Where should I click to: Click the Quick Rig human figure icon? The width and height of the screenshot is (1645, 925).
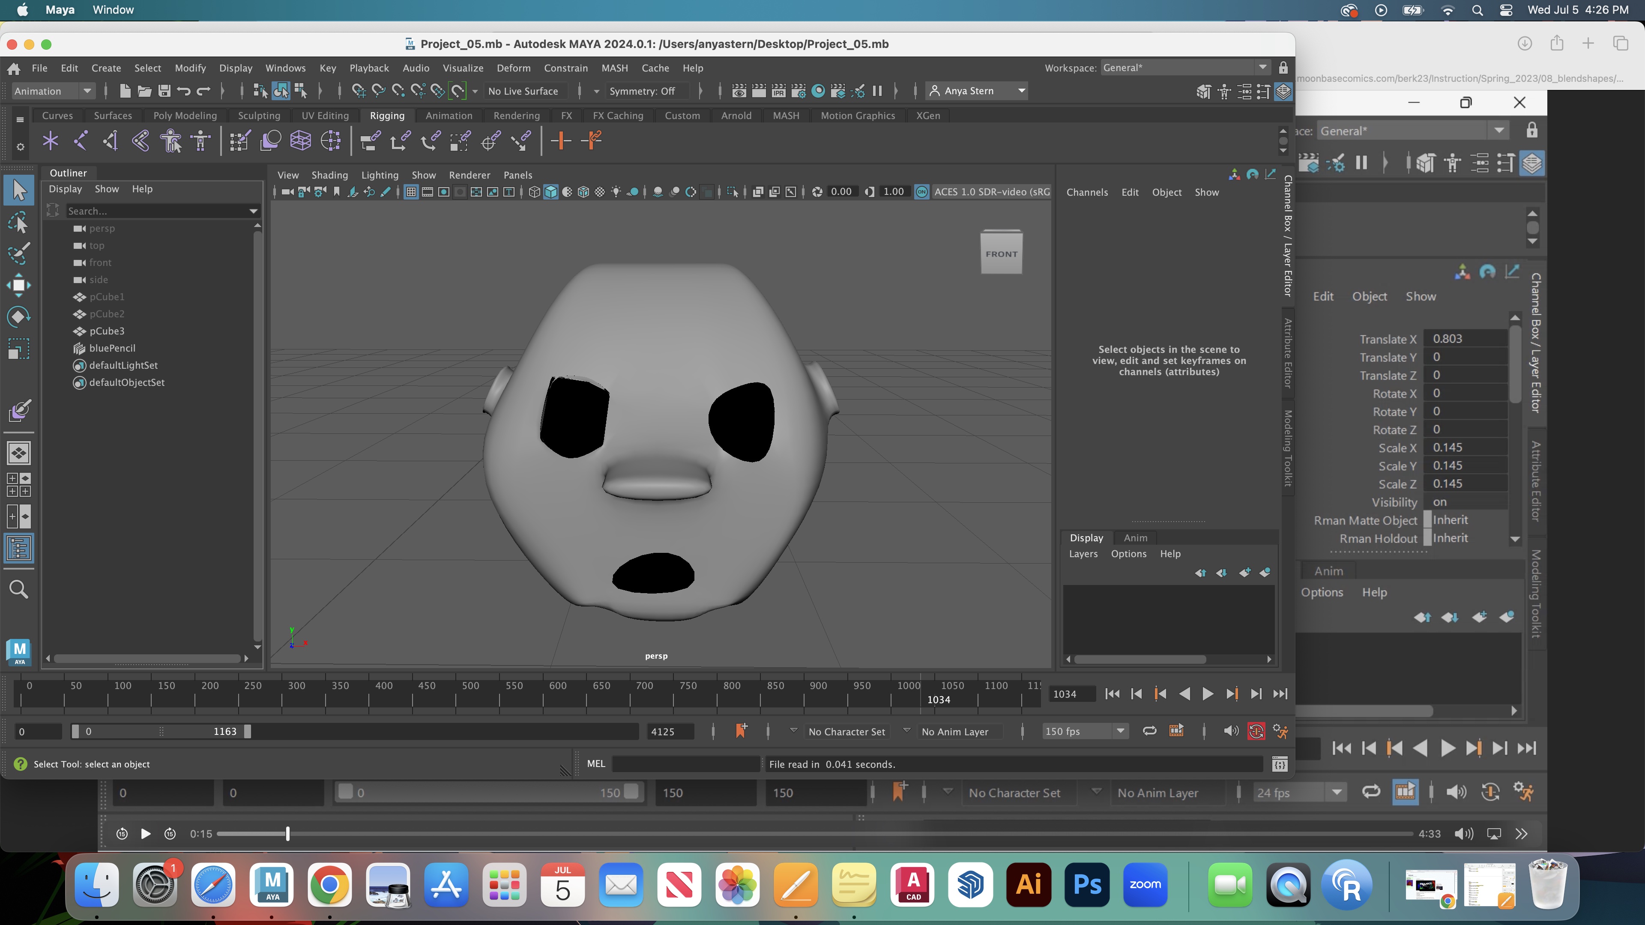[170, 140]
